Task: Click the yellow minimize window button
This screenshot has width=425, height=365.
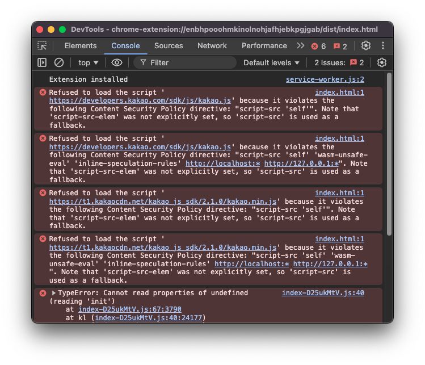Action: (x=51, y=30)
